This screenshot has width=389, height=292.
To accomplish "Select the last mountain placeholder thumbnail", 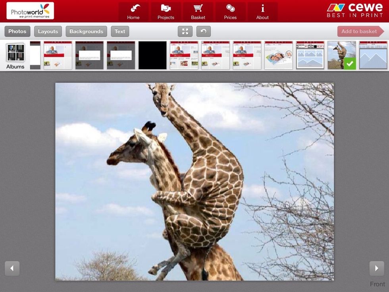I will tap(373, 55).
